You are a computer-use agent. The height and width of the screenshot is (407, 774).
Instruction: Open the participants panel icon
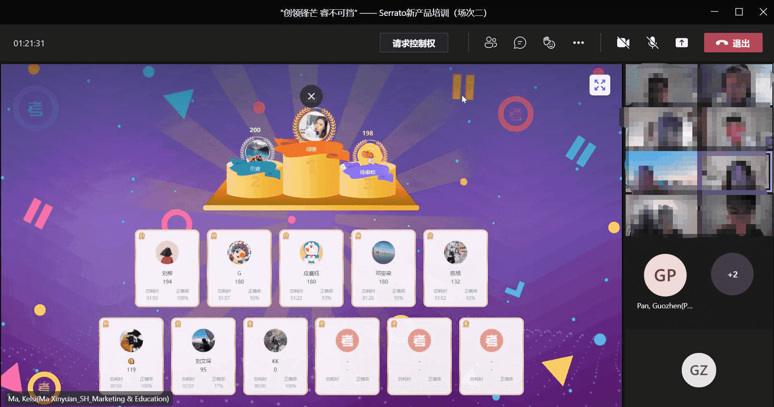(490, 43)
